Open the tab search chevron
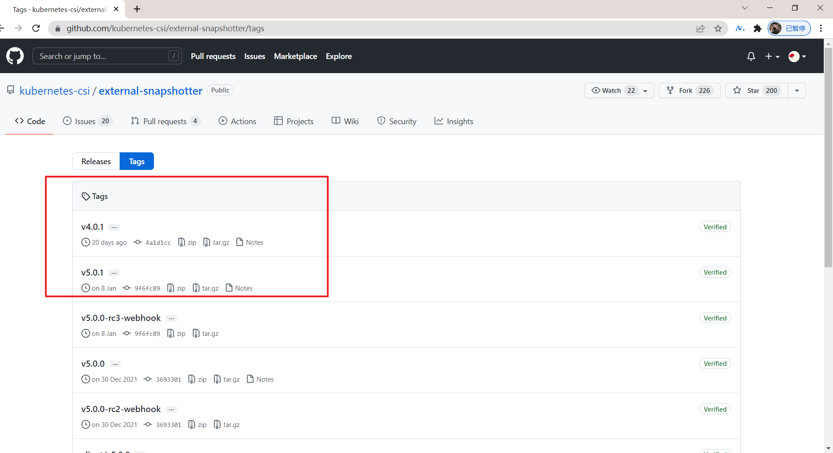Viewport: 833px width, 453px height. 745,8
